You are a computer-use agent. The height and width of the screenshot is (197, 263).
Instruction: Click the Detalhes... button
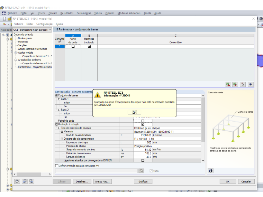pyautogui.click(x=82, y=181)
